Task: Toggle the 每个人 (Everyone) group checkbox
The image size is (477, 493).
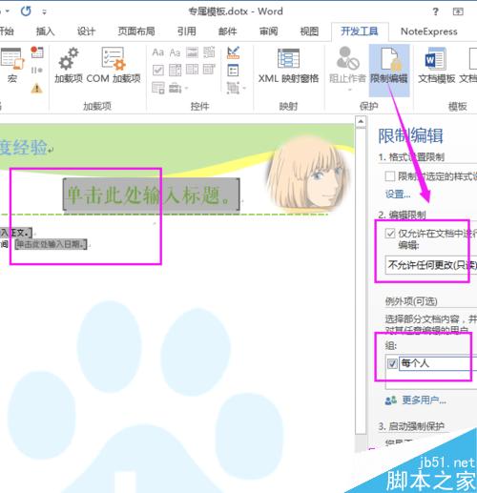Action: pos(392,363)
